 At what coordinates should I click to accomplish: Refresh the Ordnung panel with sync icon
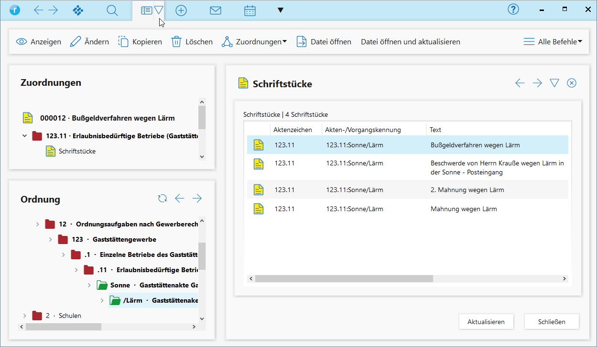click(x=163, y=198)
